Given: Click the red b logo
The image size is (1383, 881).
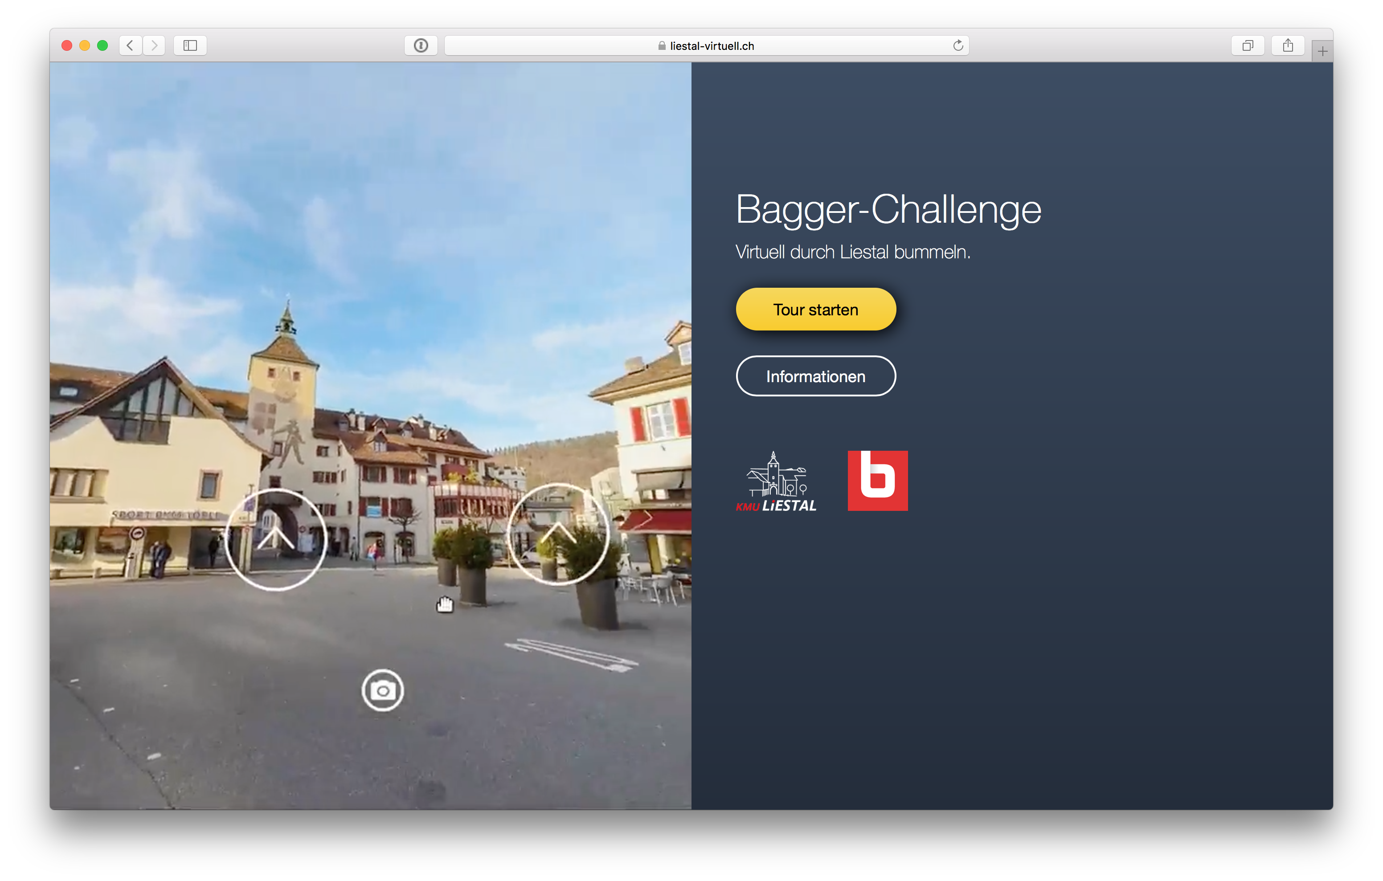Looking at the screenshot, I should point(878,481).
